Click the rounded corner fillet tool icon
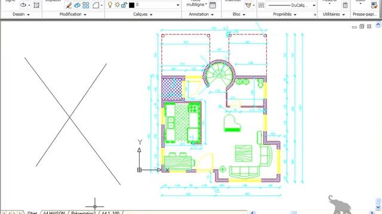 coord(95,5)
